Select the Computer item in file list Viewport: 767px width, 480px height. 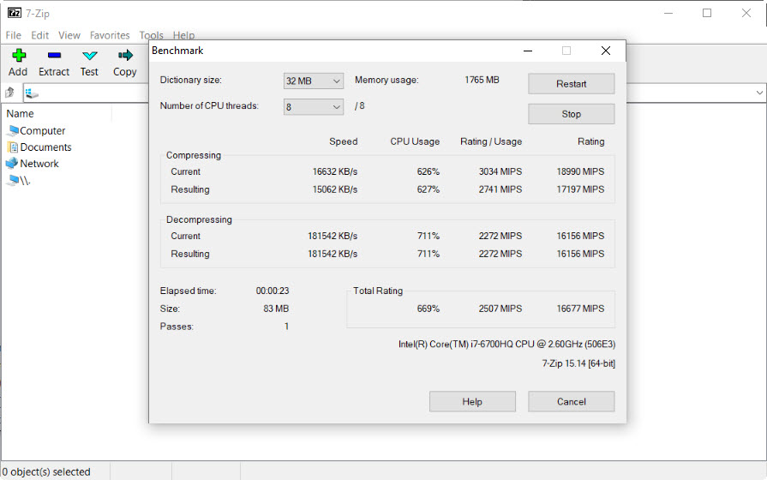pyautogui.click(x=42, y=131)
